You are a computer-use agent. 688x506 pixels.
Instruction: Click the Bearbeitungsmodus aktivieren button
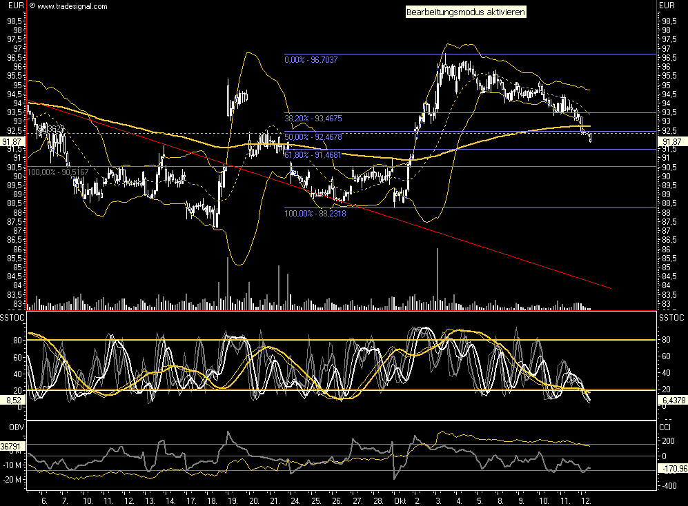465,12
